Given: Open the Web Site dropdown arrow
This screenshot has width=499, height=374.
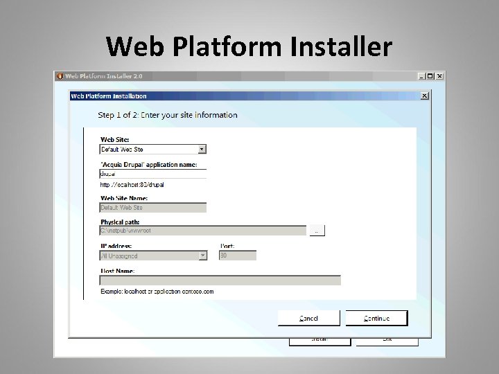Looking at the screenshot, I should pos(202,150).
